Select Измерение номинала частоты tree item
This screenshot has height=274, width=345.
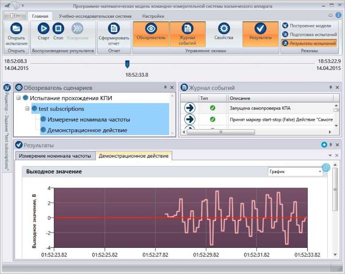tap(88, 119)
